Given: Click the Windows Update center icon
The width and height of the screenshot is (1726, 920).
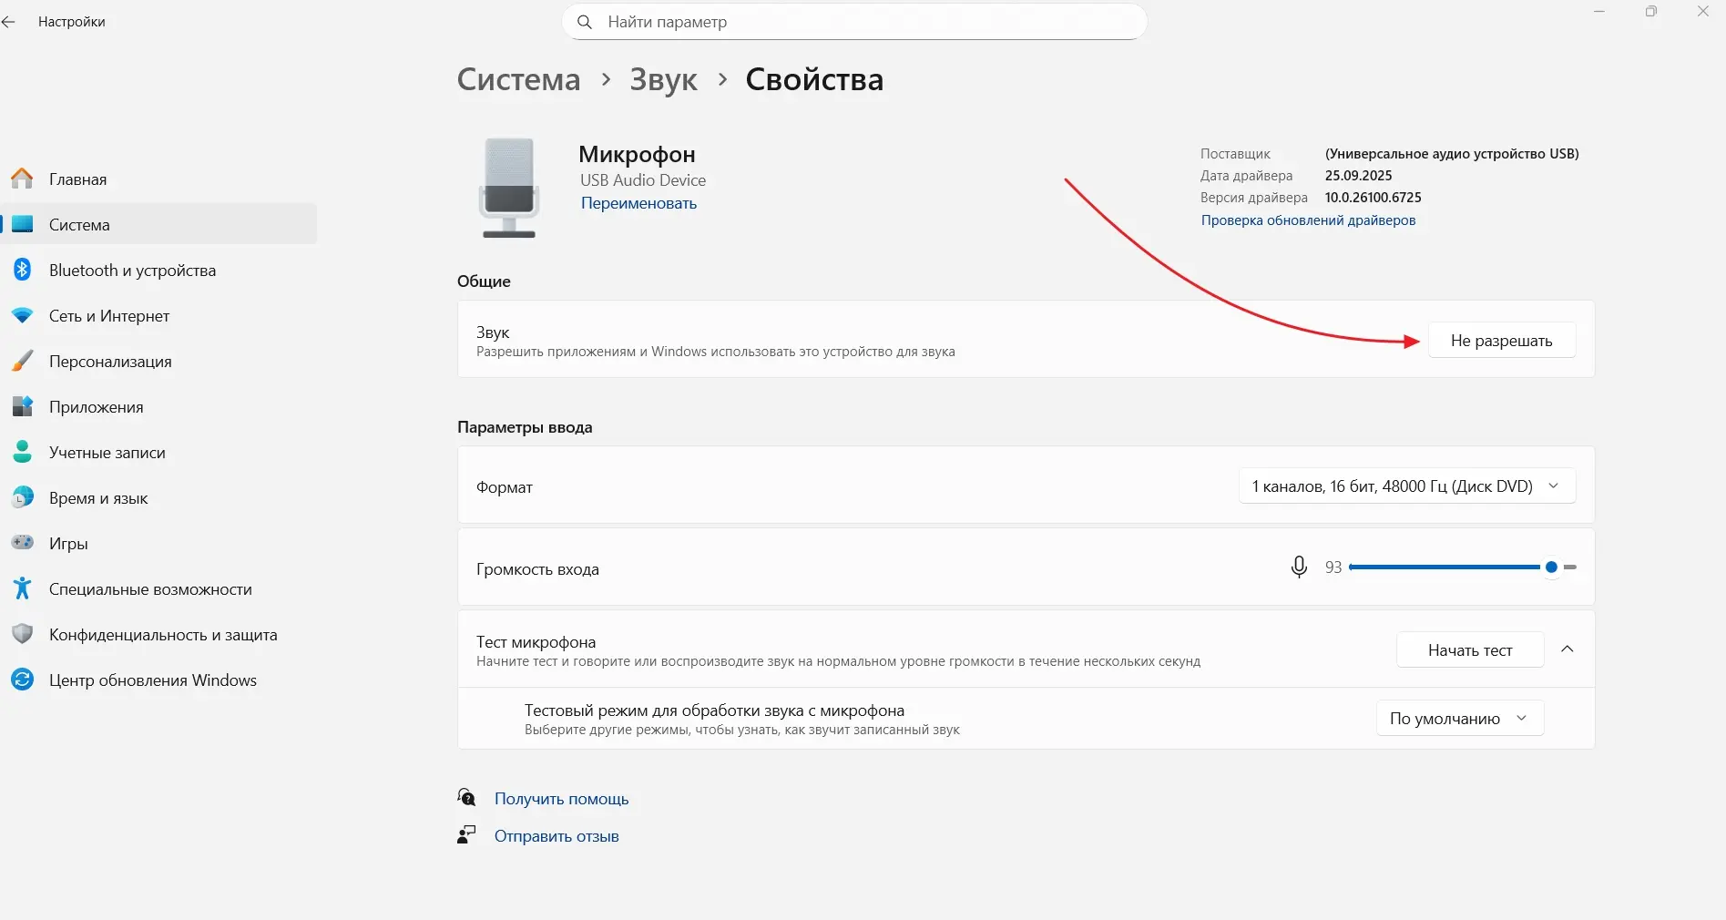Looking at the screenshot, I should (23, 680).
